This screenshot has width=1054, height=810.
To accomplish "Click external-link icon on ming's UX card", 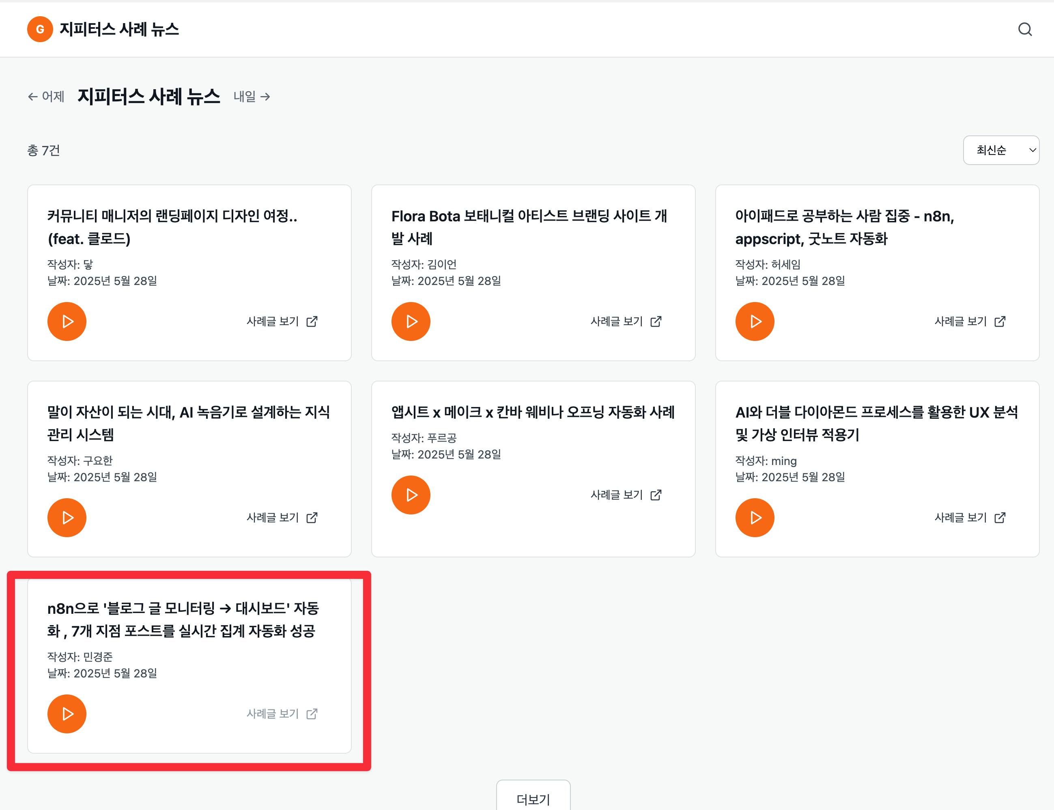I will 1000,518.
